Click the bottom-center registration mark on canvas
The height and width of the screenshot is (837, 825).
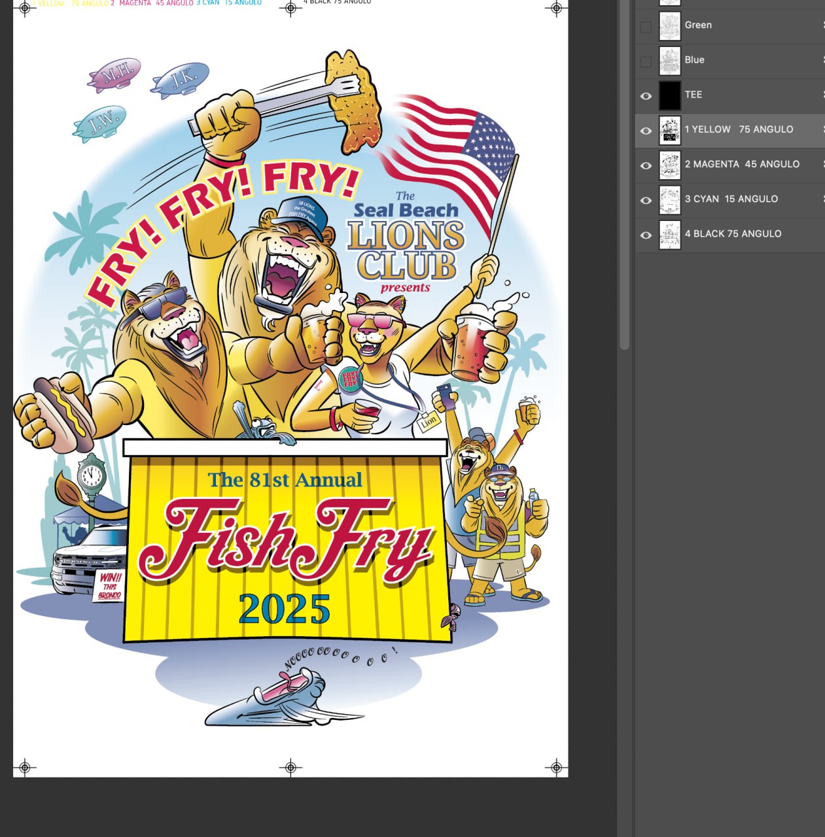click(x=291, y=766)
